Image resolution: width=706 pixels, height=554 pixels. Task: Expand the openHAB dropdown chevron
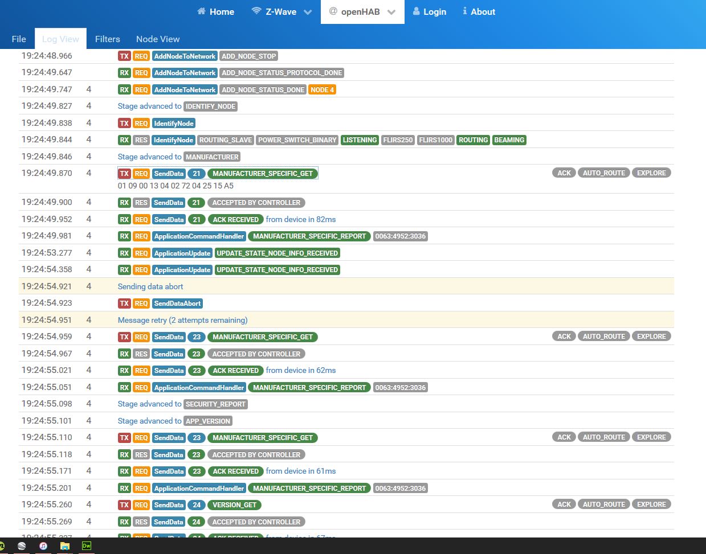pos(391,12)
